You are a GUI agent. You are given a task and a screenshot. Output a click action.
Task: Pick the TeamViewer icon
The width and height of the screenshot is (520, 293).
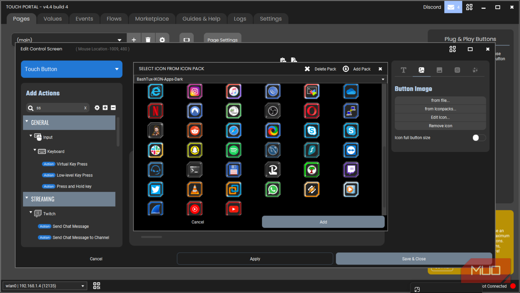(351, 150)
